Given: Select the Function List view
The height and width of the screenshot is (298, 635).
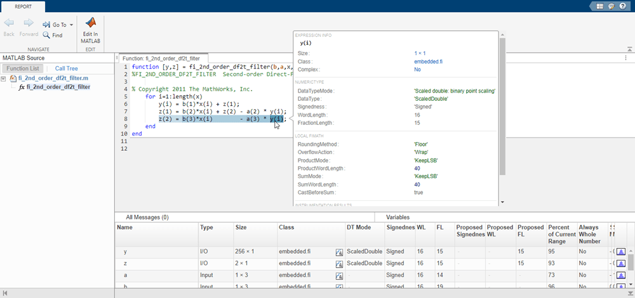Looking at the screenshot, I should pos(23,68).
